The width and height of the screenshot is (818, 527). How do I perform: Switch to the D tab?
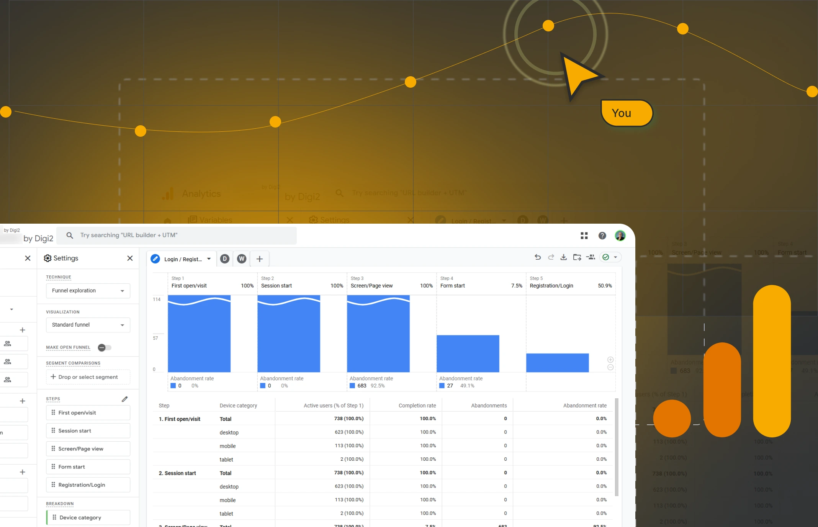[225, 259]
